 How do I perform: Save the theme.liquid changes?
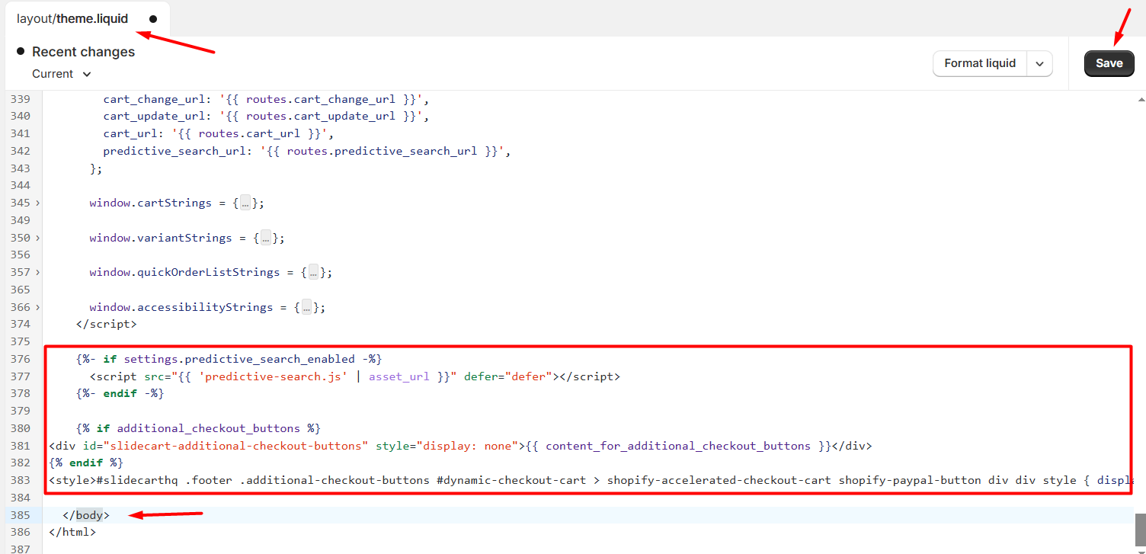(1109, 63)
